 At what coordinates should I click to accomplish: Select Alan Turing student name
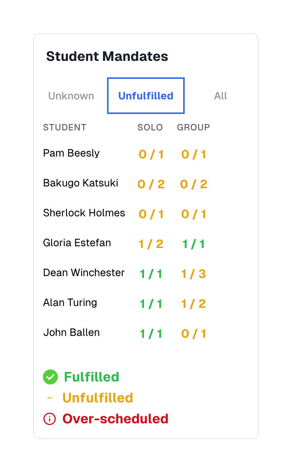70,303
